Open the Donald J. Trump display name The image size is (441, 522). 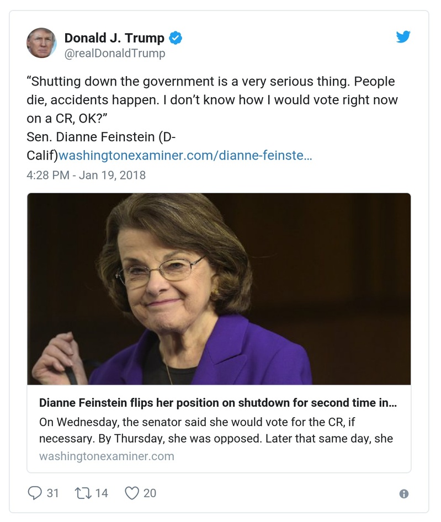click(114, 38)
